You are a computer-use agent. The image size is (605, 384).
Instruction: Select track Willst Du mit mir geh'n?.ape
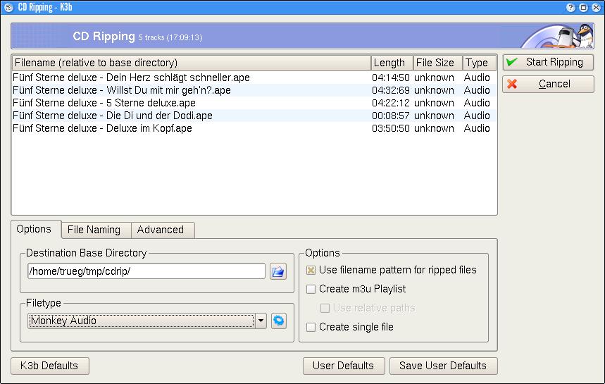(122, 90)
